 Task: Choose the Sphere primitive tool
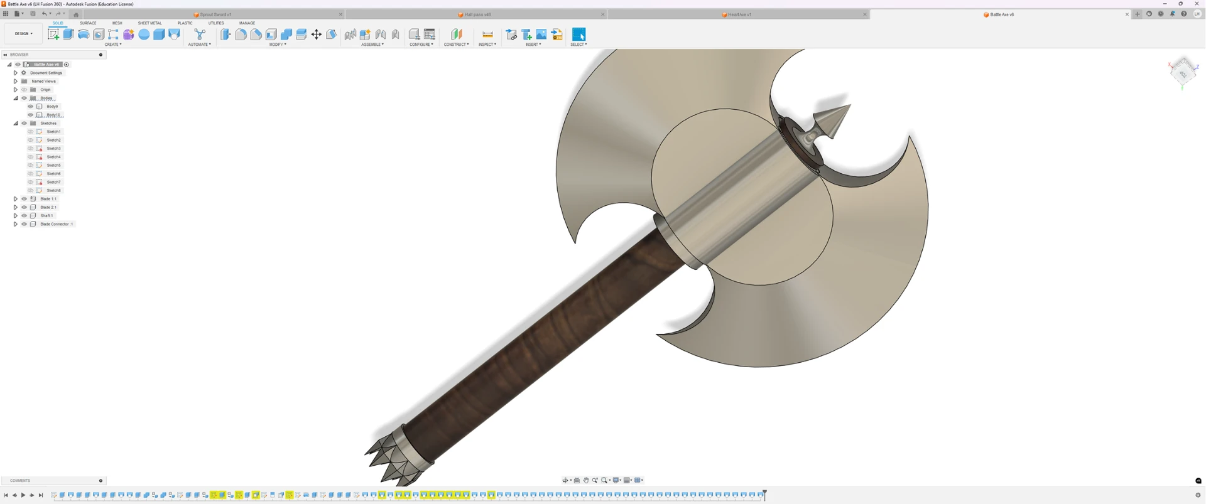pyautogui.click(x=144, y=35)
